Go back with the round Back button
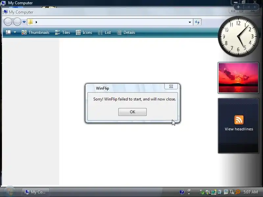 tap(8, 22)
